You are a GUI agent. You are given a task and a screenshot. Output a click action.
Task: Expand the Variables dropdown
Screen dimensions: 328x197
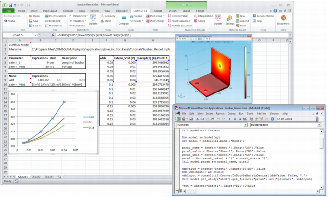(85, 21)
